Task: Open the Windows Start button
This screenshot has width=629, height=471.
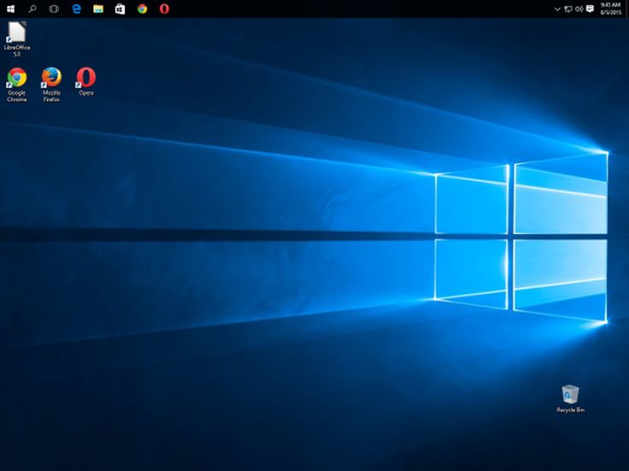Action: click(x=11, y=9)
